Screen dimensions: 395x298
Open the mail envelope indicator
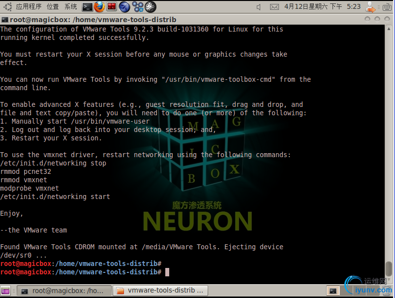[274, 7]
